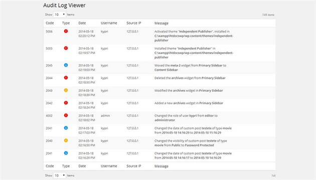
Task: Click the date 02:19:03 PM entry
Action: coord(87,67)
